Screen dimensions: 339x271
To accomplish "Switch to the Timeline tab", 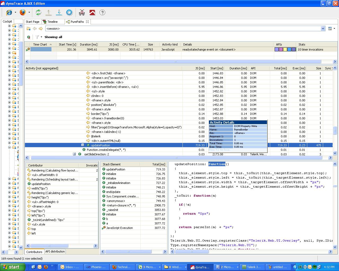I will (52, 22).
